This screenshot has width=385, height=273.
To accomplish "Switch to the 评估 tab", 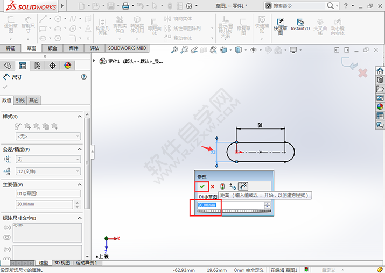I will [x=95, y=48].
